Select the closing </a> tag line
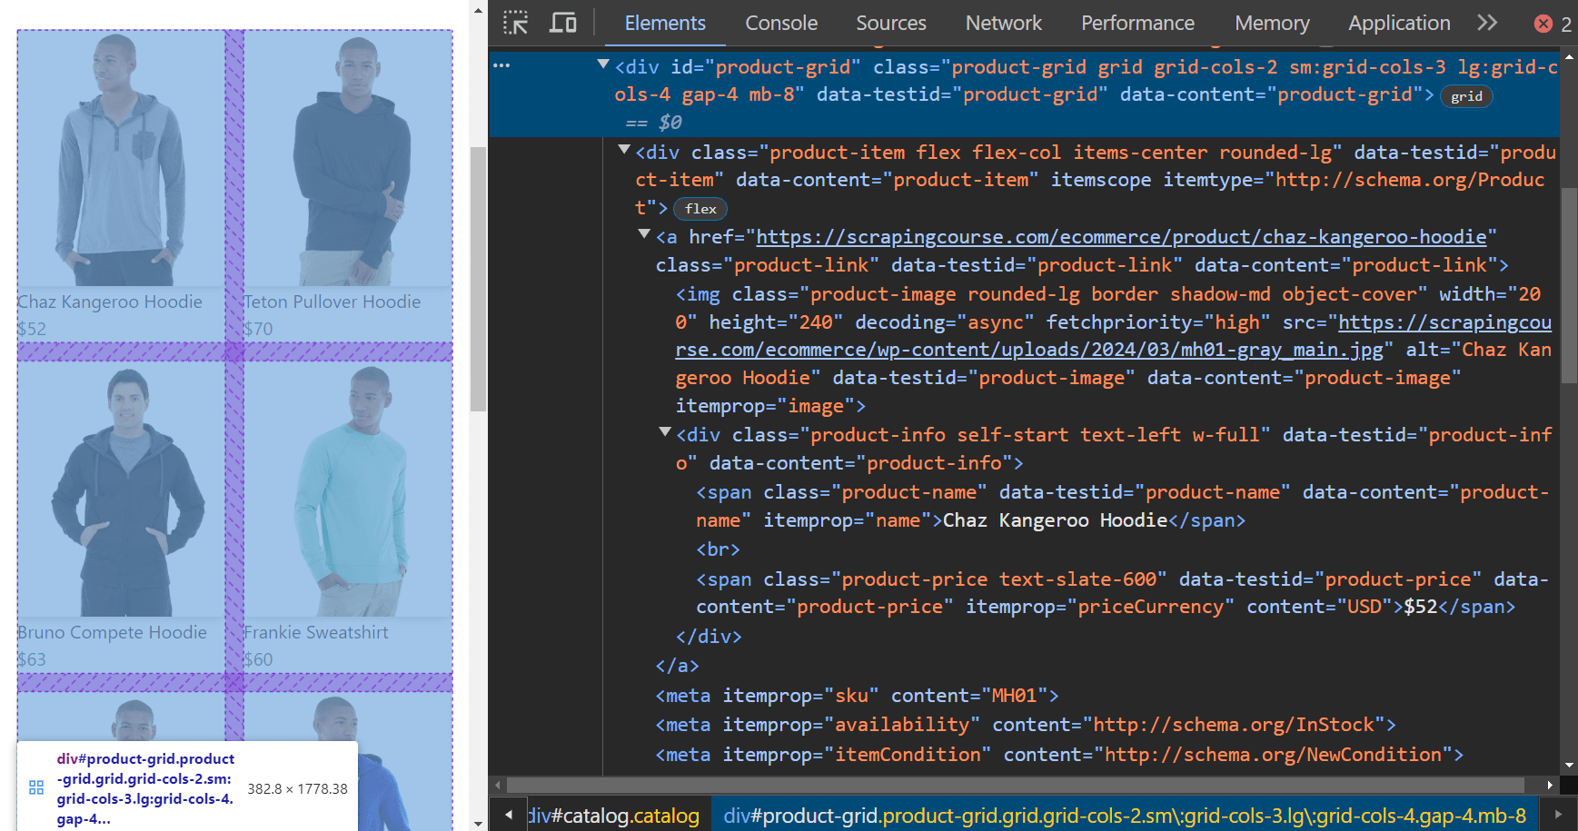 (x=677, y=666)
